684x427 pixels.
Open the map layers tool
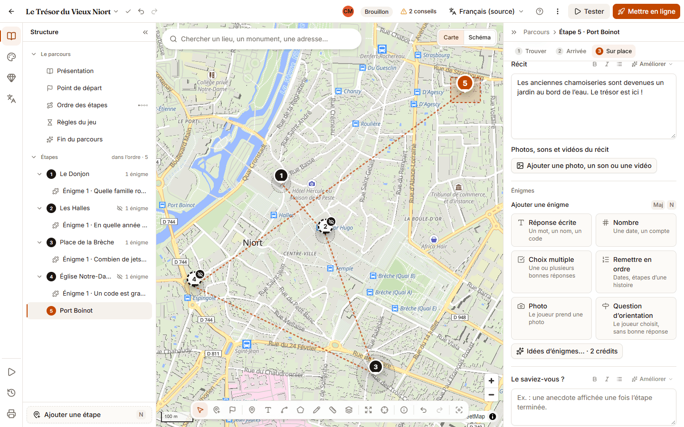tap(349, 410)
